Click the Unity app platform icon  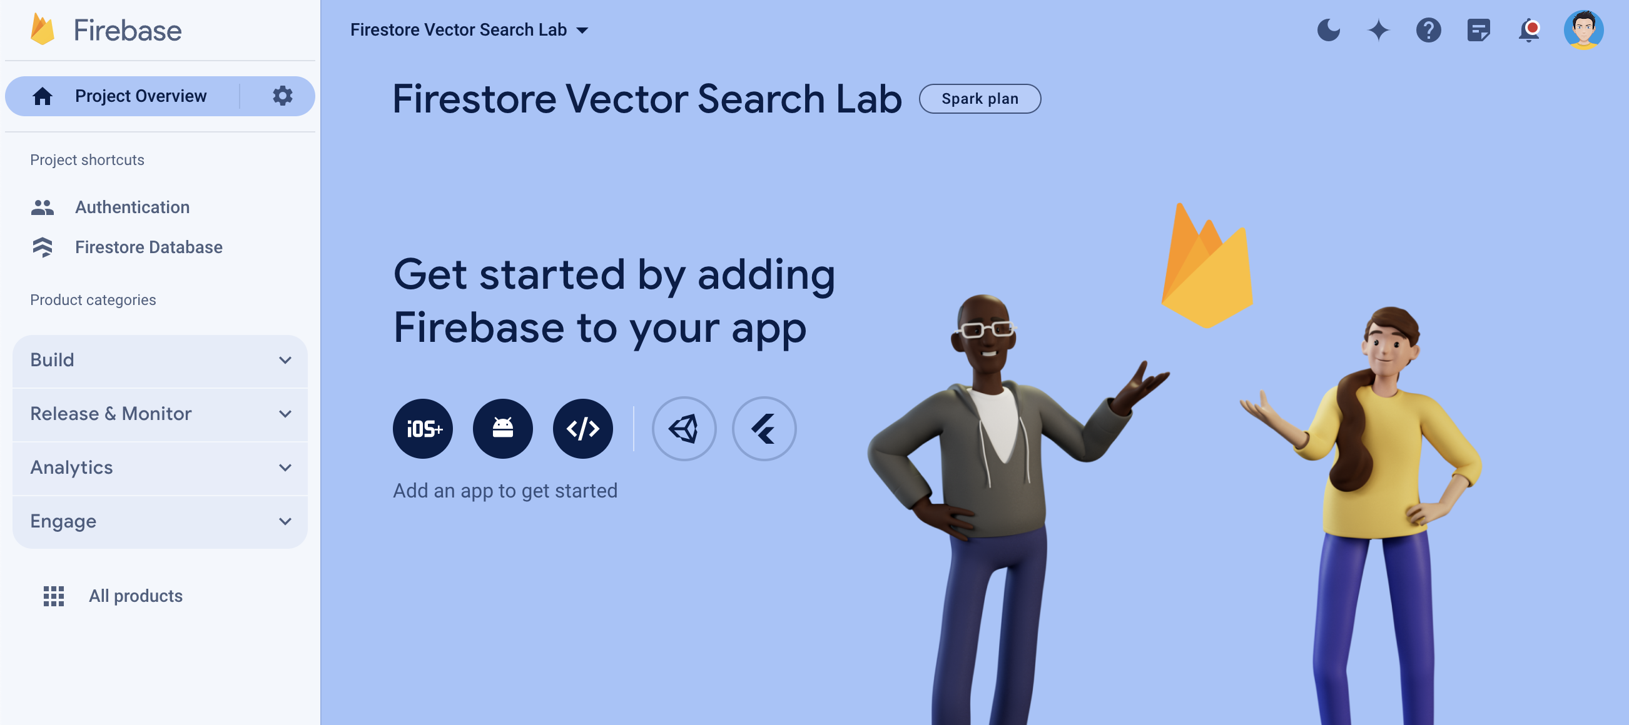(x=684, y=426)
